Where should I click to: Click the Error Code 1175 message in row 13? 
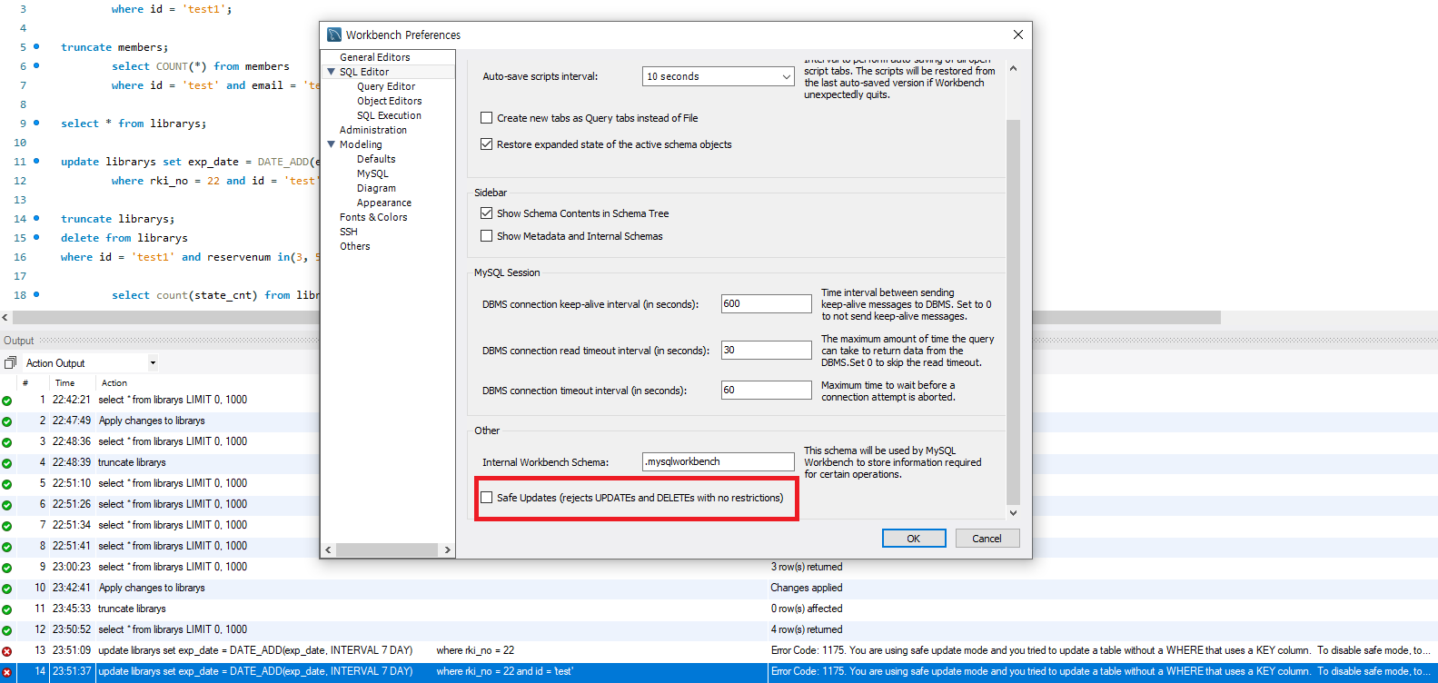click(x=1101, y=651)
